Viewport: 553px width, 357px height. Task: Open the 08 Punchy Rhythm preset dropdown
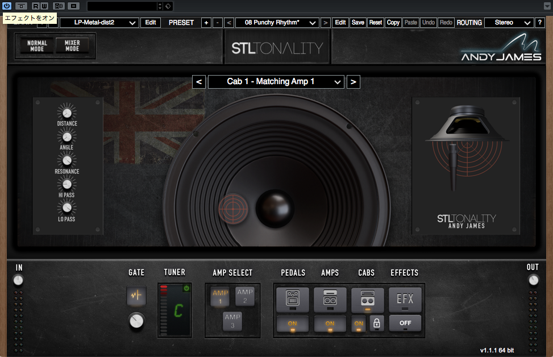click(277, 23)
